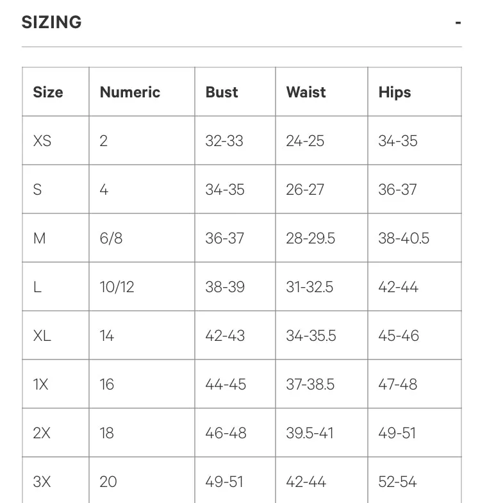Collapse the SIZING section with minus icon
The height and width of the screenshot is (503, 487).
tap(458, 23)
